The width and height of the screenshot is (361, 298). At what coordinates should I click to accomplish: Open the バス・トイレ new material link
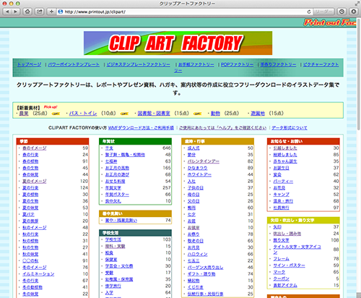click(83, 114)
